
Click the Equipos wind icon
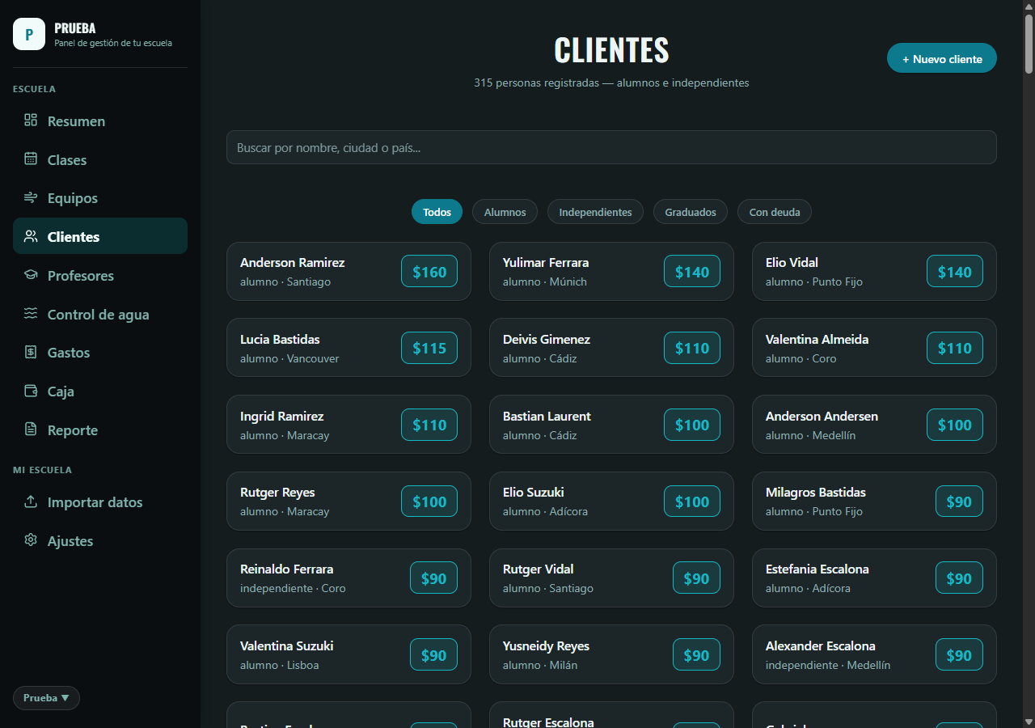(31, 198)
